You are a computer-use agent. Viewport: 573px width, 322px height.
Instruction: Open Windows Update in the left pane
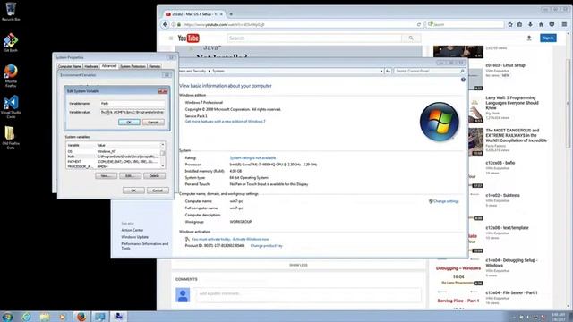click(135, 237)
